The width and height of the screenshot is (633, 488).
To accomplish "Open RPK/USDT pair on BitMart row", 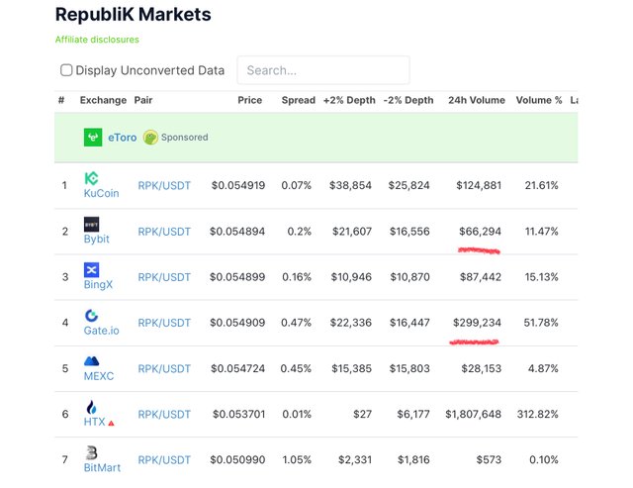I will click(164, 459).
